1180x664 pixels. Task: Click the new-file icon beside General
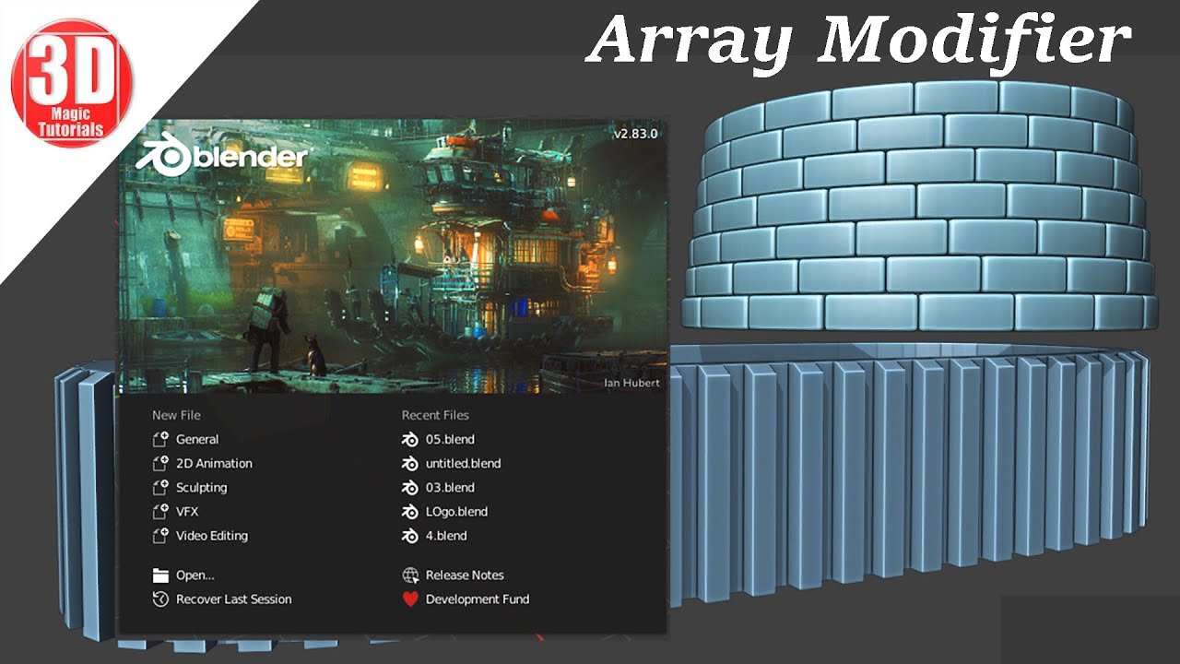pyautogui.click(x=160, y=440)
